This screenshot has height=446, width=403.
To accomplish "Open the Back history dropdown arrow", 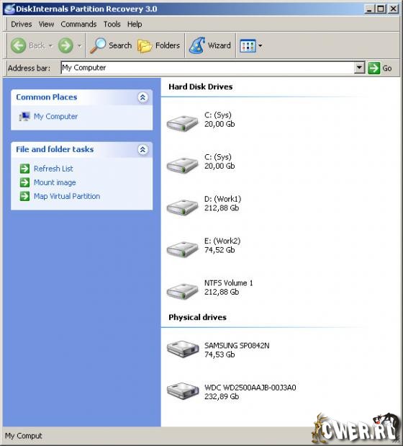I will tap(50, 45).
